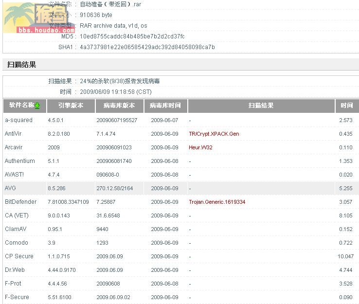Click AntiVir engine version 8.2.0.180
The image size is (359, 304).
coord(59,134)
